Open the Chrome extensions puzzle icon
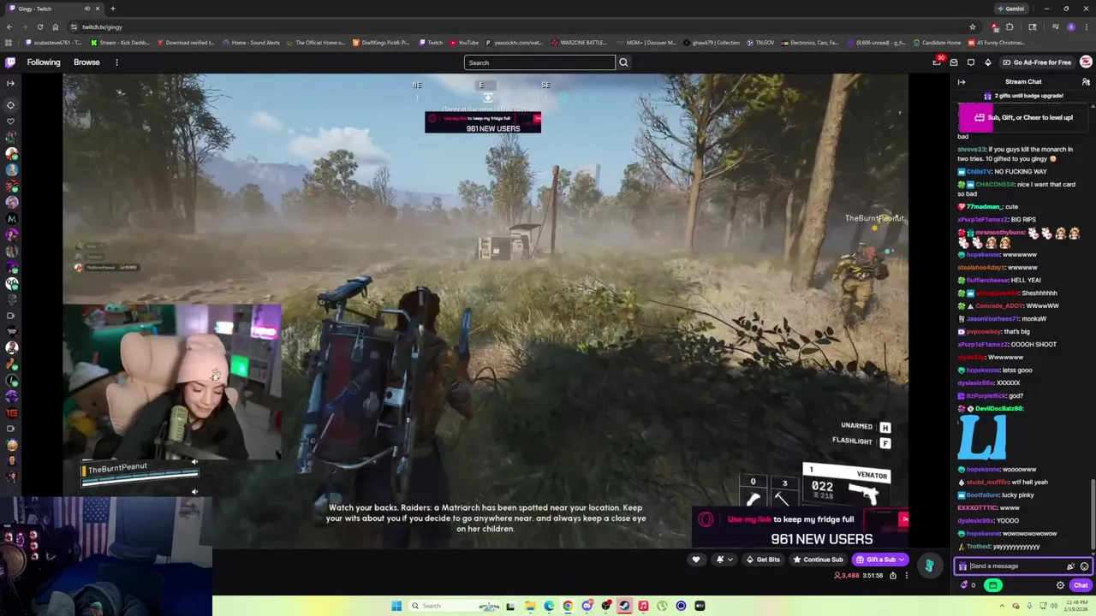The image size is (1096, 616). tap(1009, 27)
